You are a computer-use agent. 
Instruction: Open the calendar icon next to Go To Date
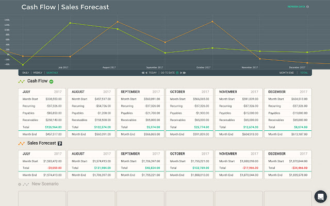click(177, 73)
